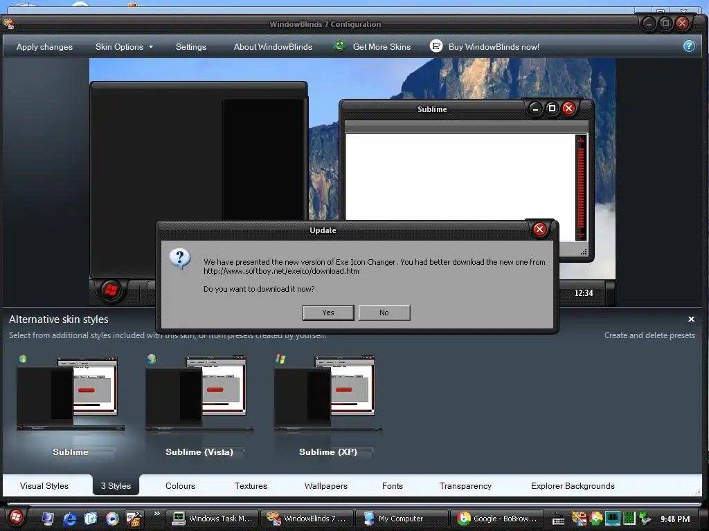Screen dimensions: 709x531
Task: Close the Update dialog with red X
Action: (x=539, y=230)
